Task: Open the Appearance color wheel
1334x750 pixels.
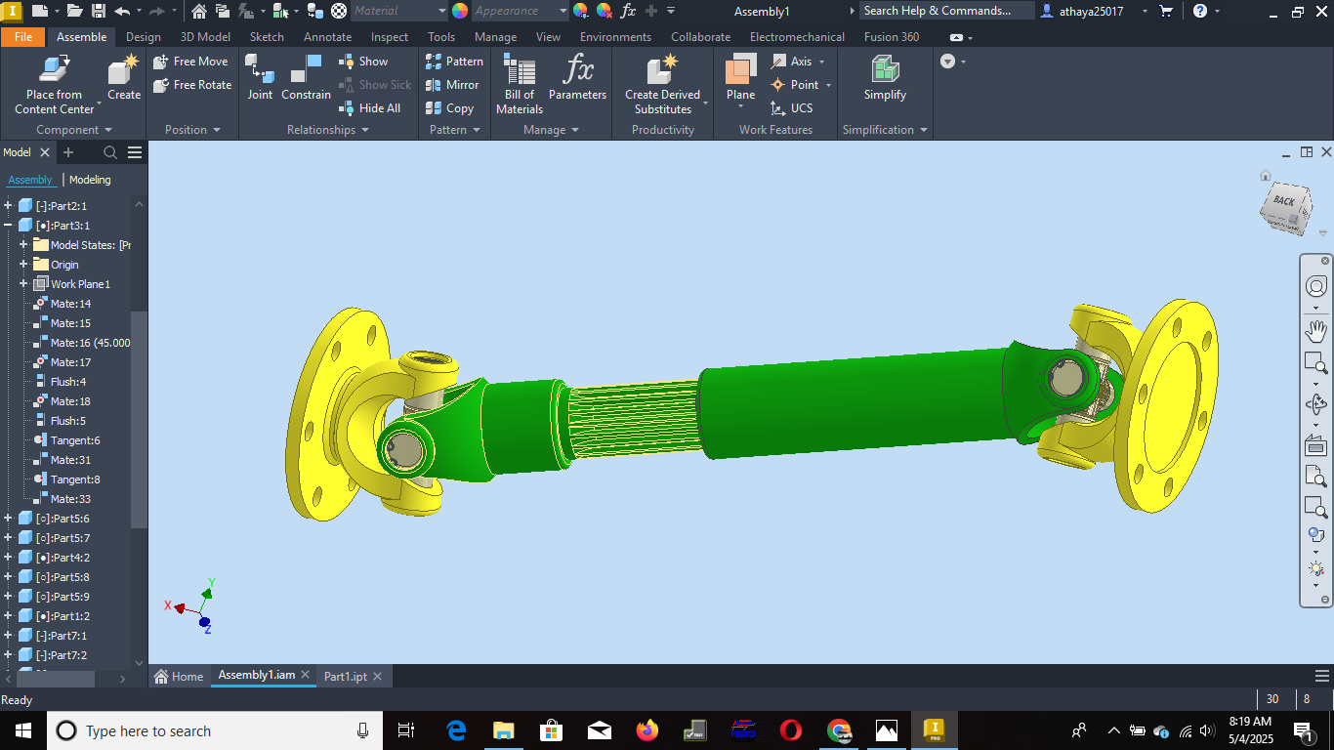Action: [x=460, y=11]
